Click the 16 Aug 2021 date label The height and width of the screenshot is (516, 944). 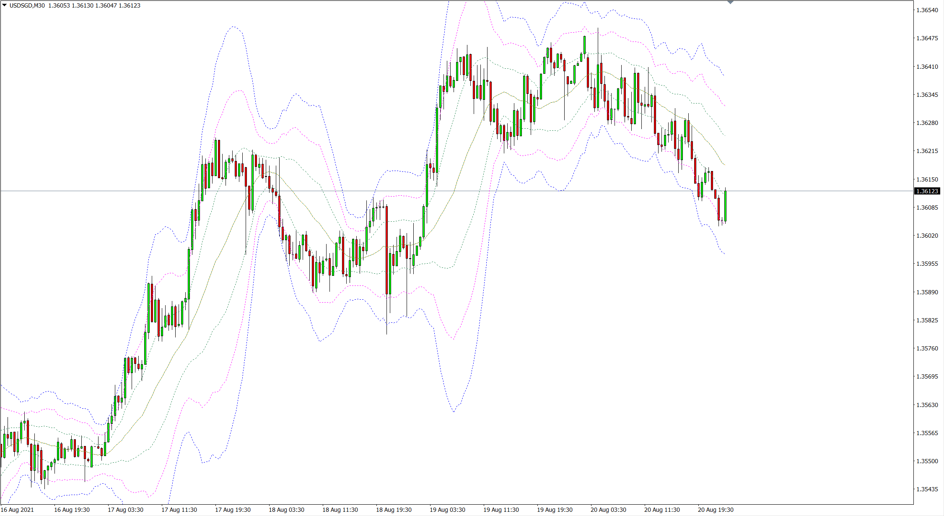17,510
